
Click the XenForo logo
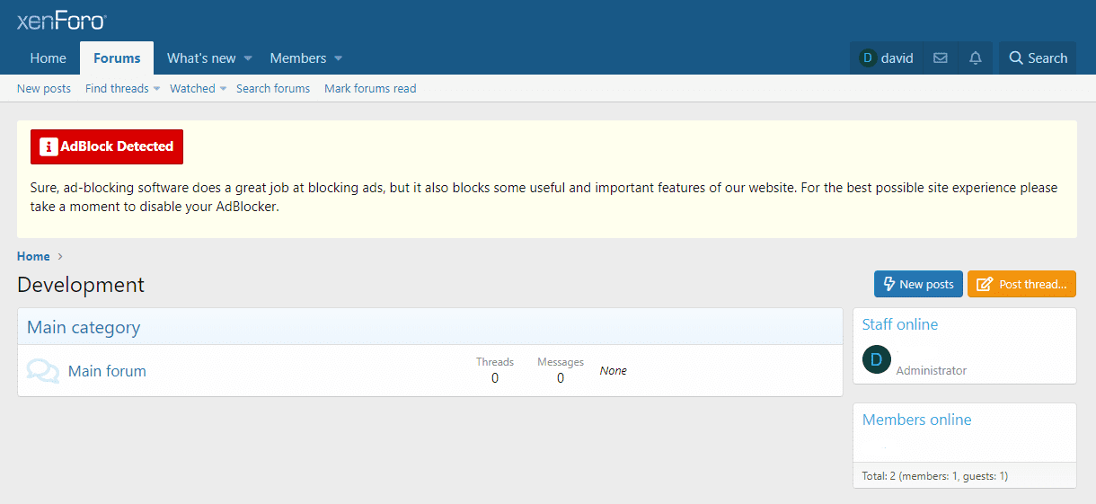click(x=61, y=22)
